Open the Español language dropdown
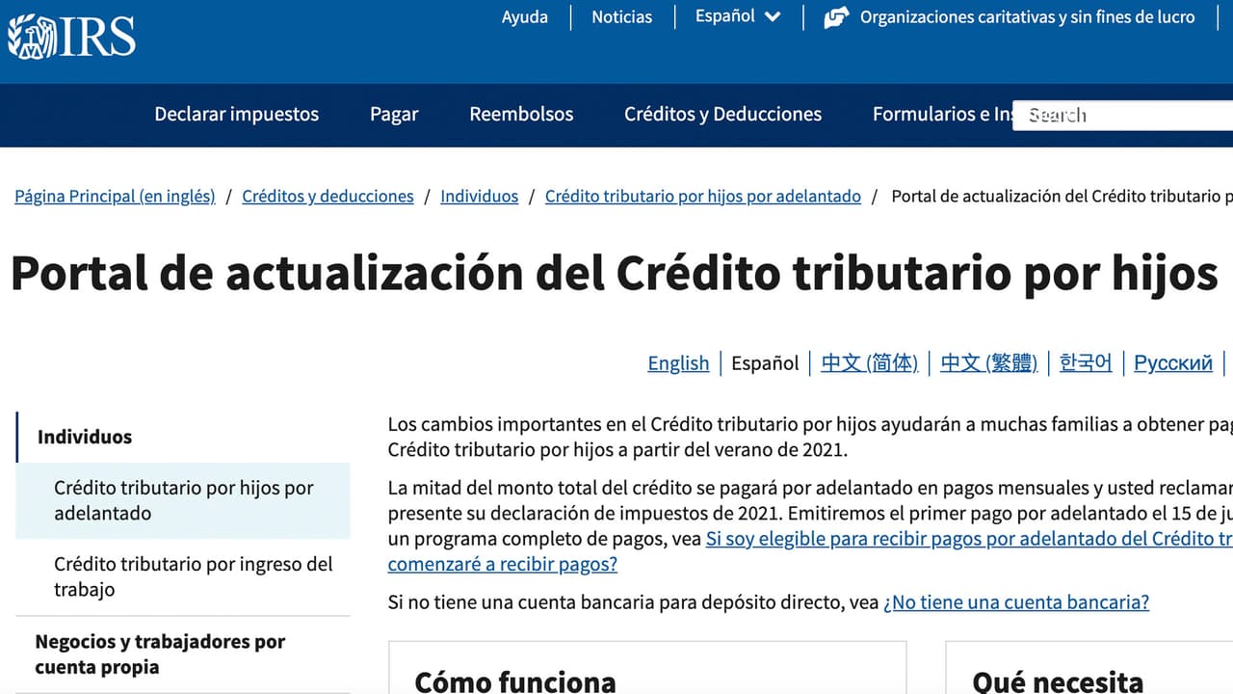The height and width of the screenshot is (694, 1233). click(x=724, y=16)
